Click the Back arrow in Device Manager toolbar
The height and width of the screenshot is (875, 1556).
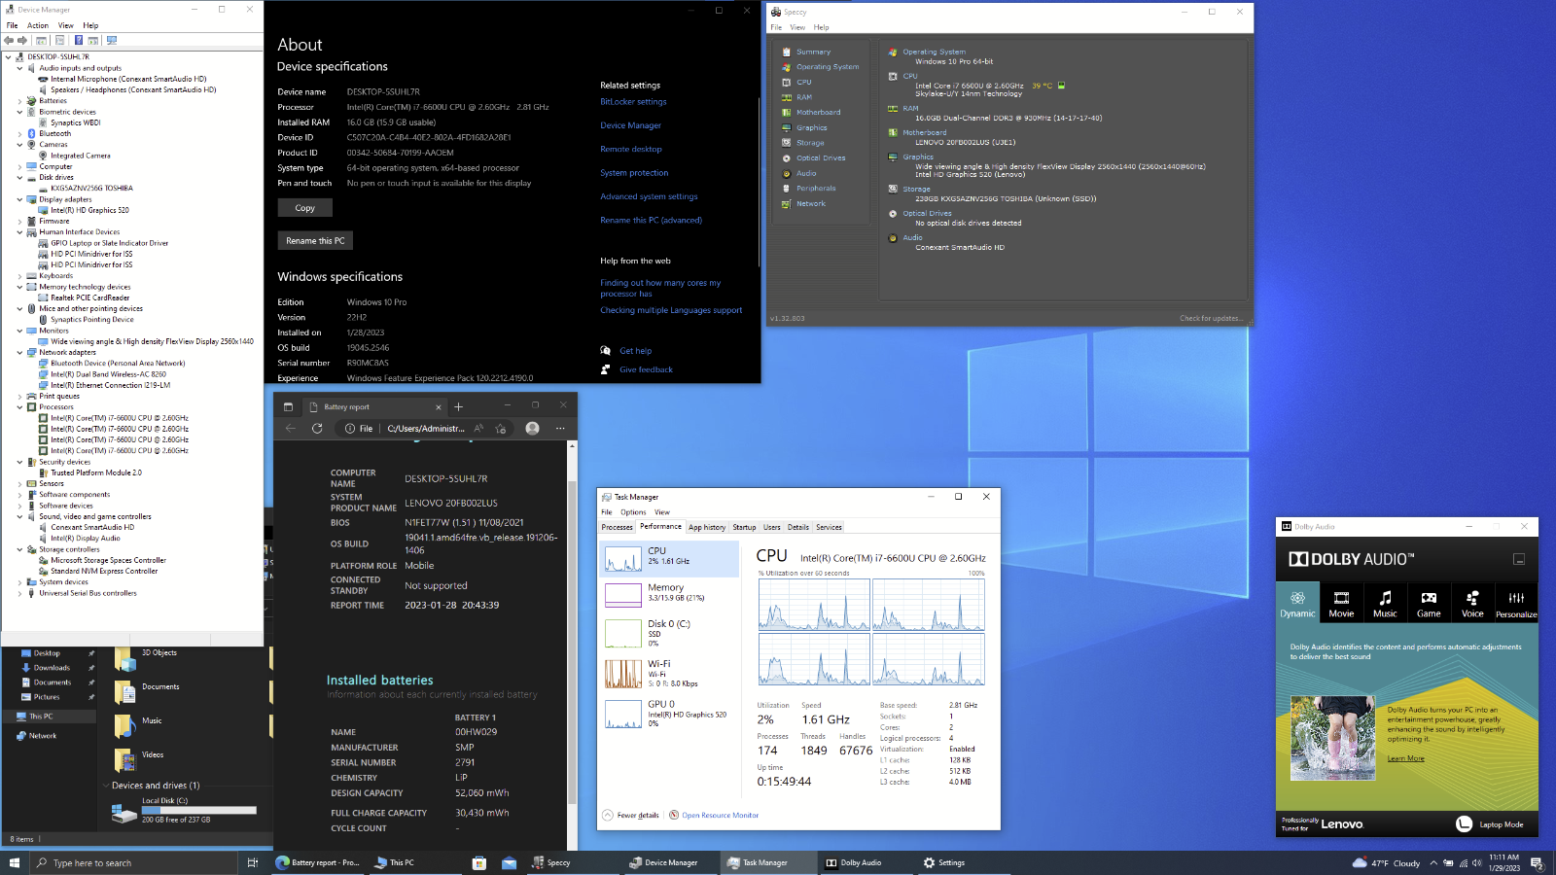9,40
